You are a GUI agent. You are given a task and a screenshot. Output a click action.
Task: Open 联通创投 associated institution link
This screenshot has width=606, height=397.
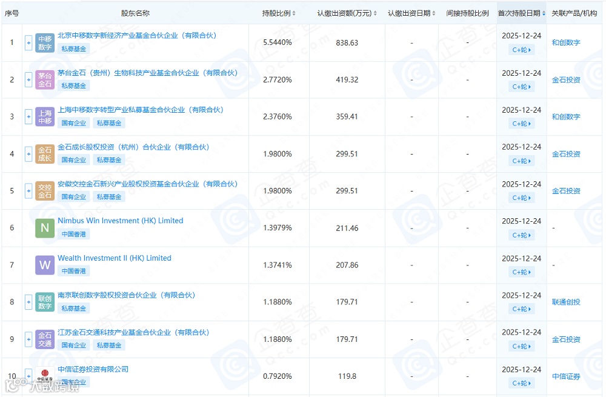click(566, 302)
